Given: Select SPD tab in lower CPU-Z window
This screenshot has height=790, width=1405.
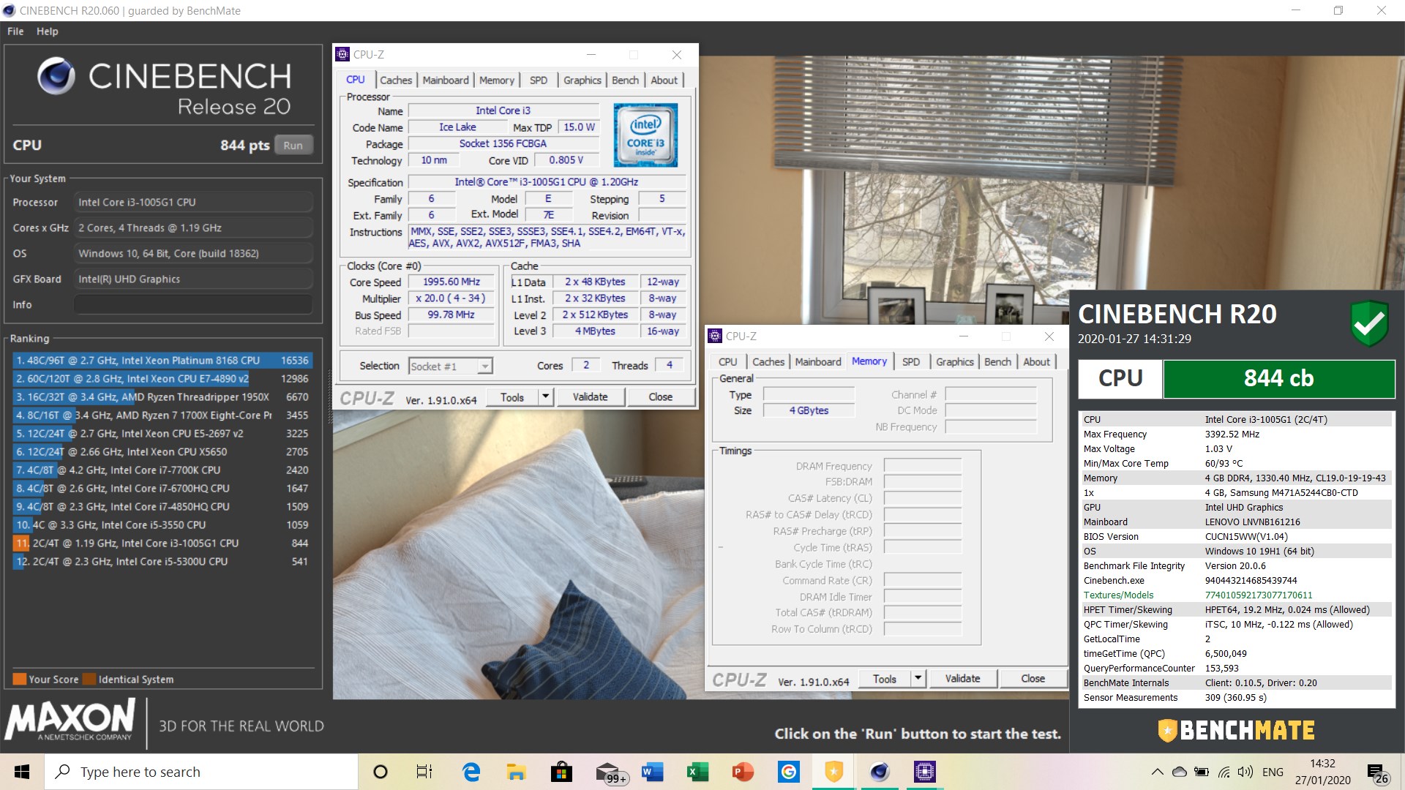Looking at the screenshot, I should pos(911,361).
